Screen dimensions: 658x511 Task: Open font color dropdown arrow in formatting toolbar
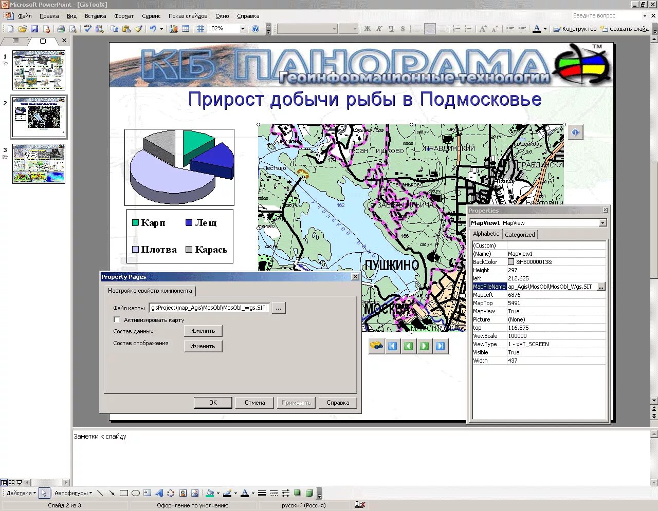click(545, 29)
